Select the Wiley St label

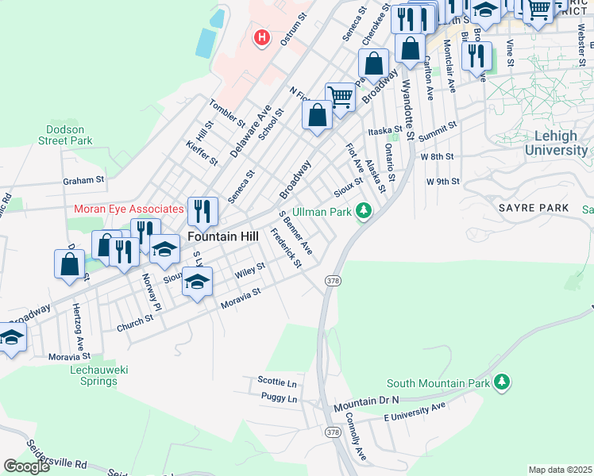point(249,271)
